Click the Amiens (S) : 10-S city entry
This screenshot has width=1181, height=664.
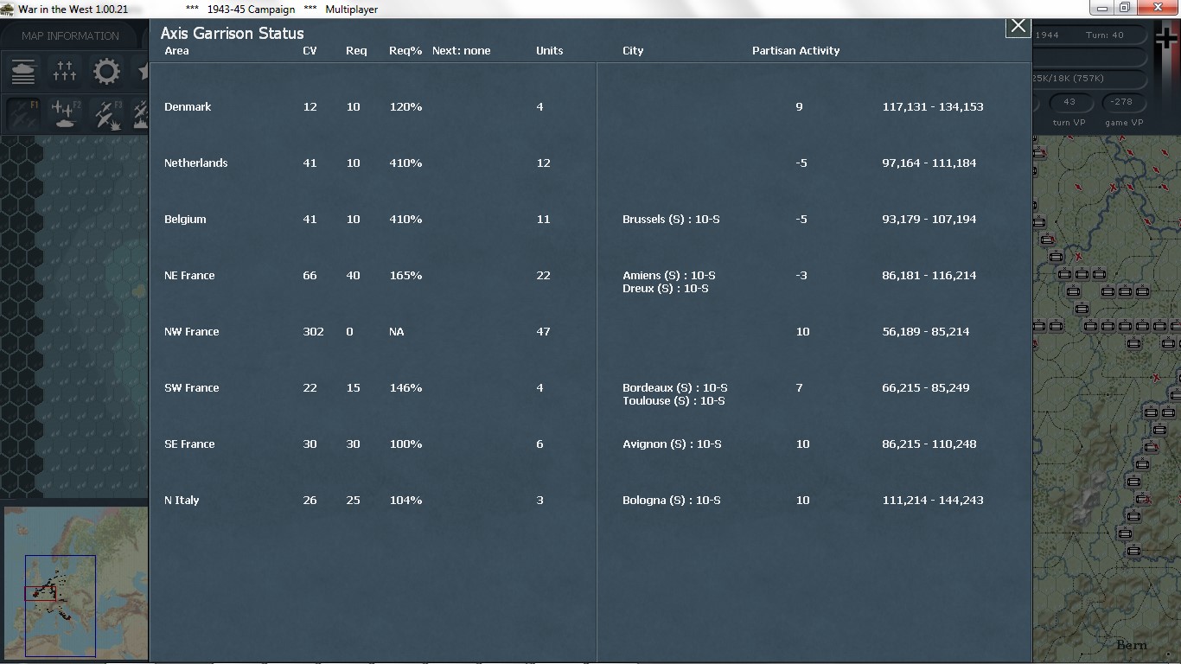tap(669, 276)
